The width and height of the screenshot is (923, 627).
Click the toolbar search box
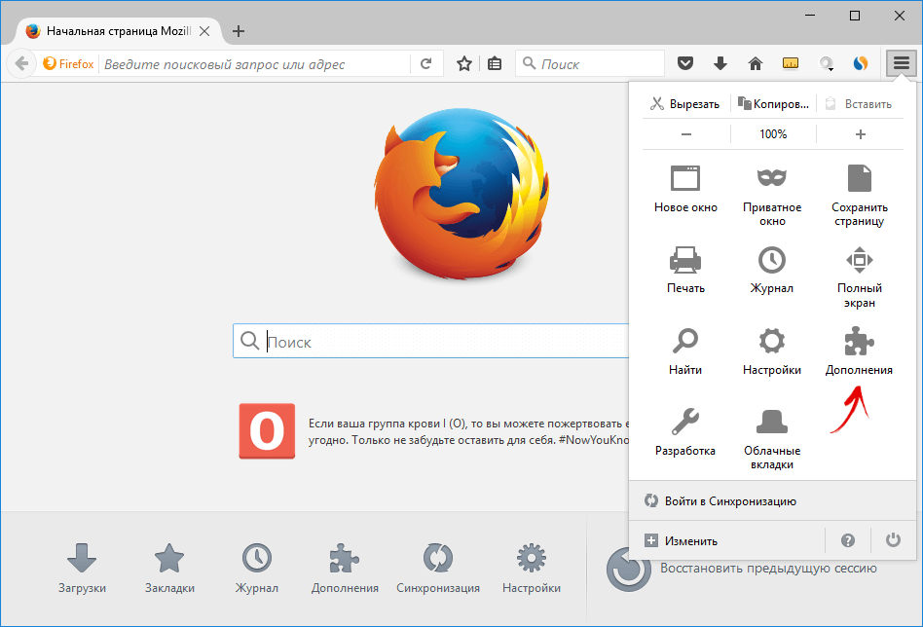pos(590,63)
